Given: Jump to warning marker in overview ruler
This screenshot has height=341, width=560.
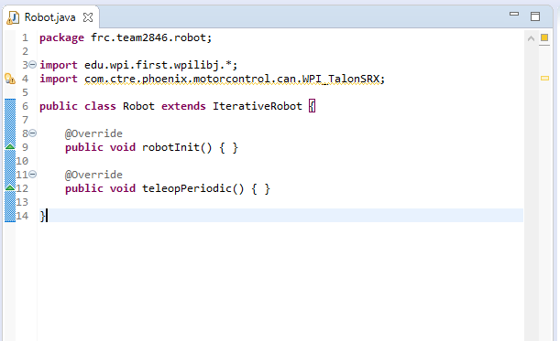Looking at the screenshot, I should pyautogui.click(x=544, y=78).
